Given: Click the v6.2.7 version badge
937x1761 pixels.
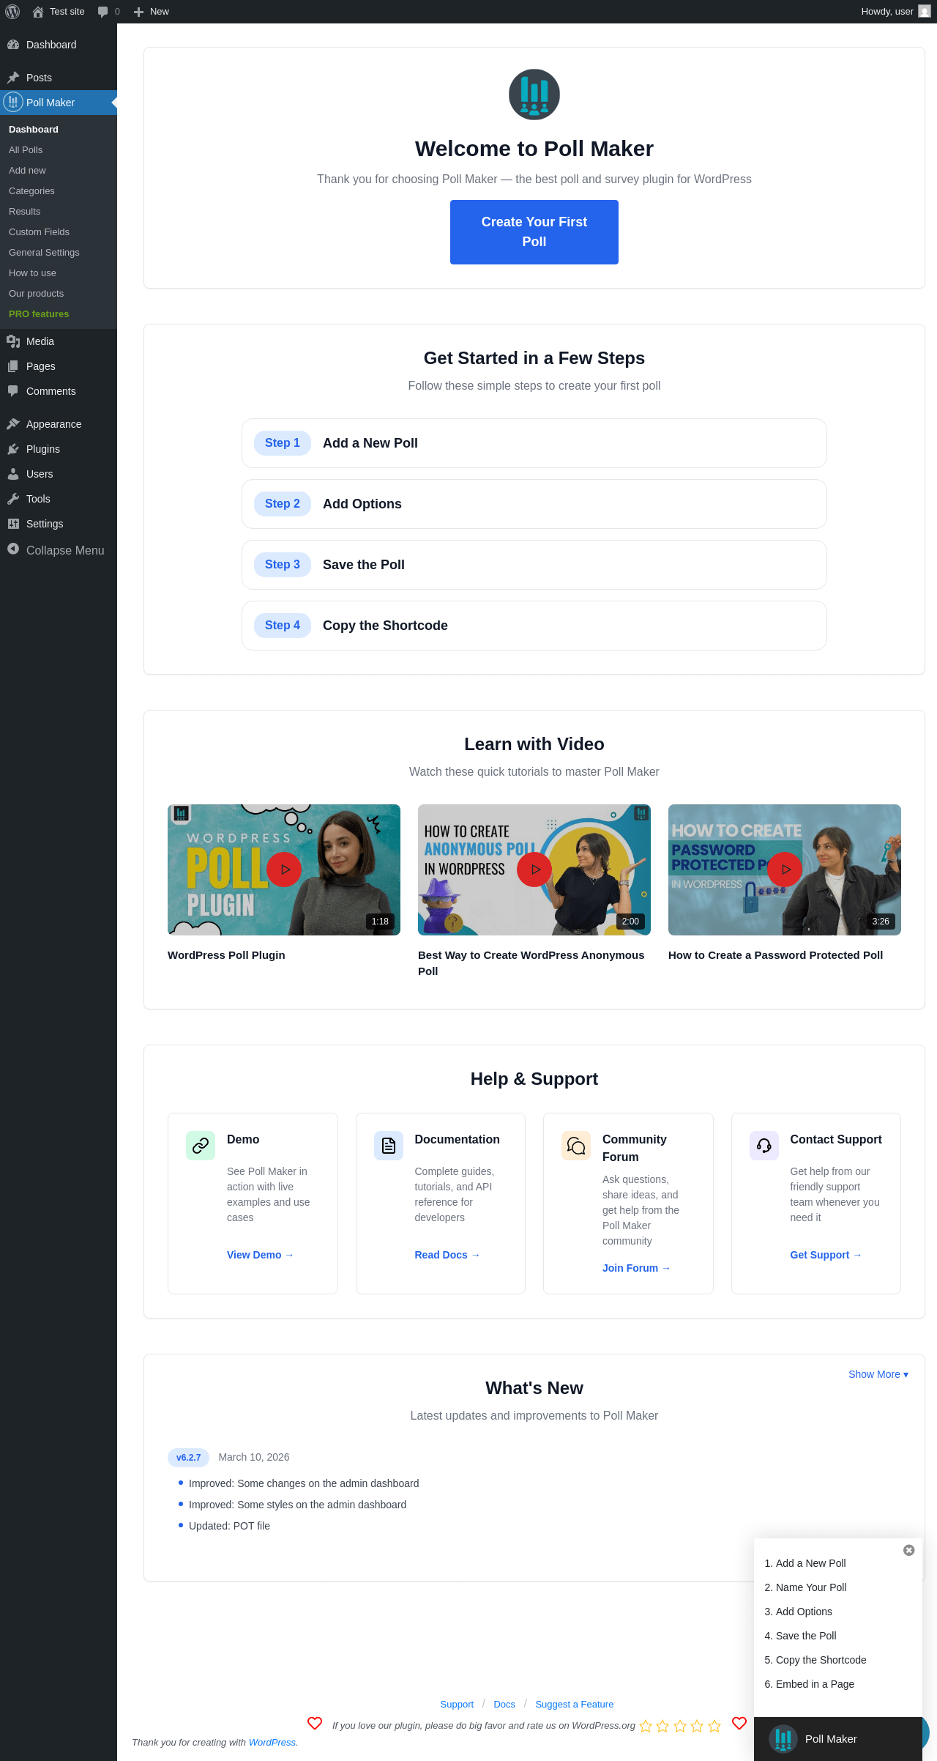Looking at the screenshot, I should [188, 1458].
